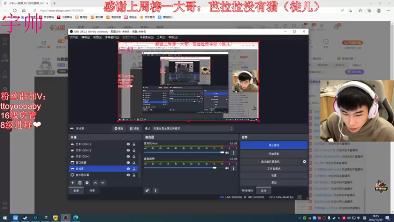Open virtual camera settings gear icon
394x222 pixels.
coord(304,162)
